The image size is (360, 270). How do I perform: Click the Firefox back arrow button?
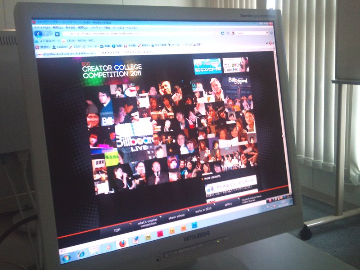(38, 34)
